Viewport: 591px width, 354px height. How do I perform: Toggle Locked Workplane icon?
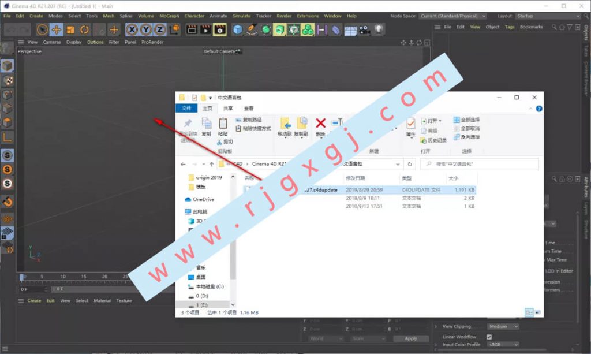(x=7, y=233)
